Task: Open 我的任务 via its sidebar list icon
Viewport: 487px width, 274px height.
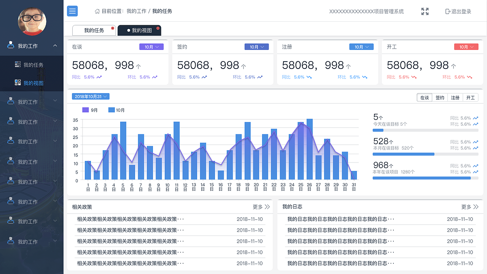Action: click(18, 64)
